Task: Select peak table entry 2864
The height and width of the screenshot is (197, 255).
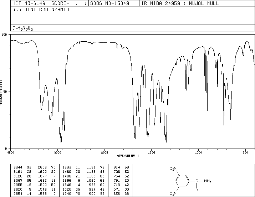Action: [x=18, y=193]
